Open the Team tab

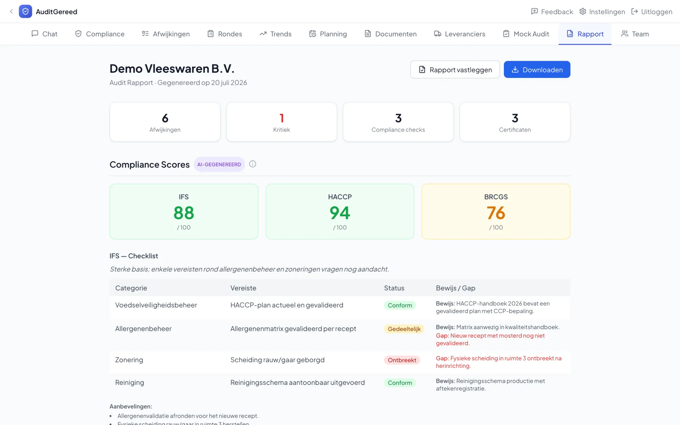click(635, 34)
